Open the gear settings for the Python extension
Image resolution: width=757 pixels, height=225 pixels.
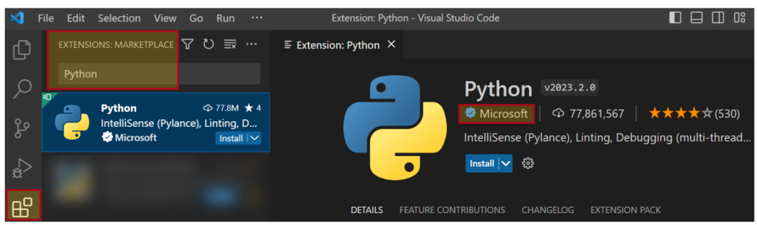tap(528, 163)
